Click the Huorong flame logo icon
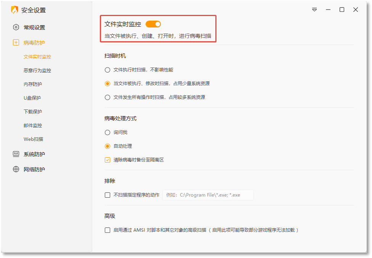Viewport: 372px width, 258px height. tap(15, 10)
